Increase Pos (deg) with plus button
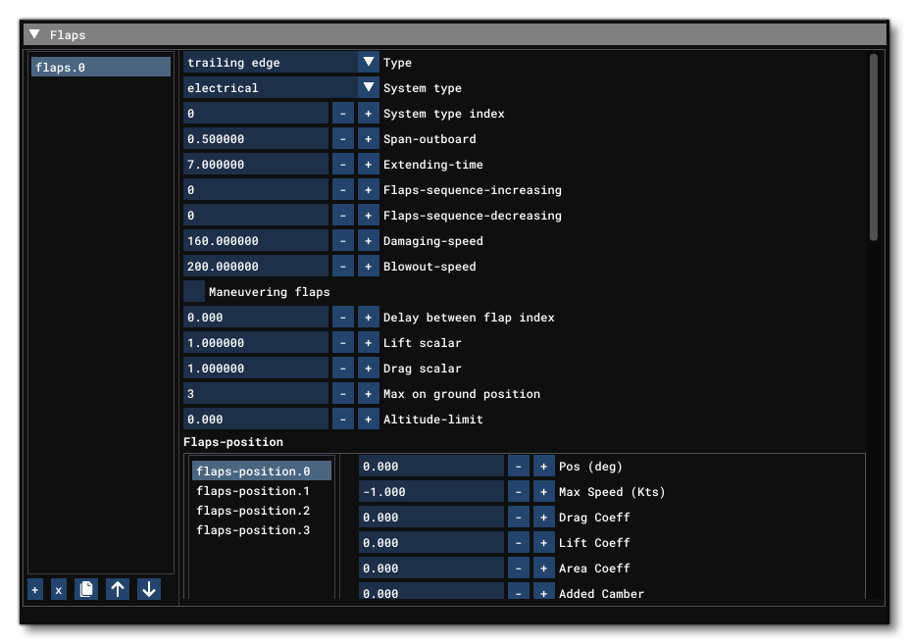This screenshot has height=644, width=909. point(543,467)
